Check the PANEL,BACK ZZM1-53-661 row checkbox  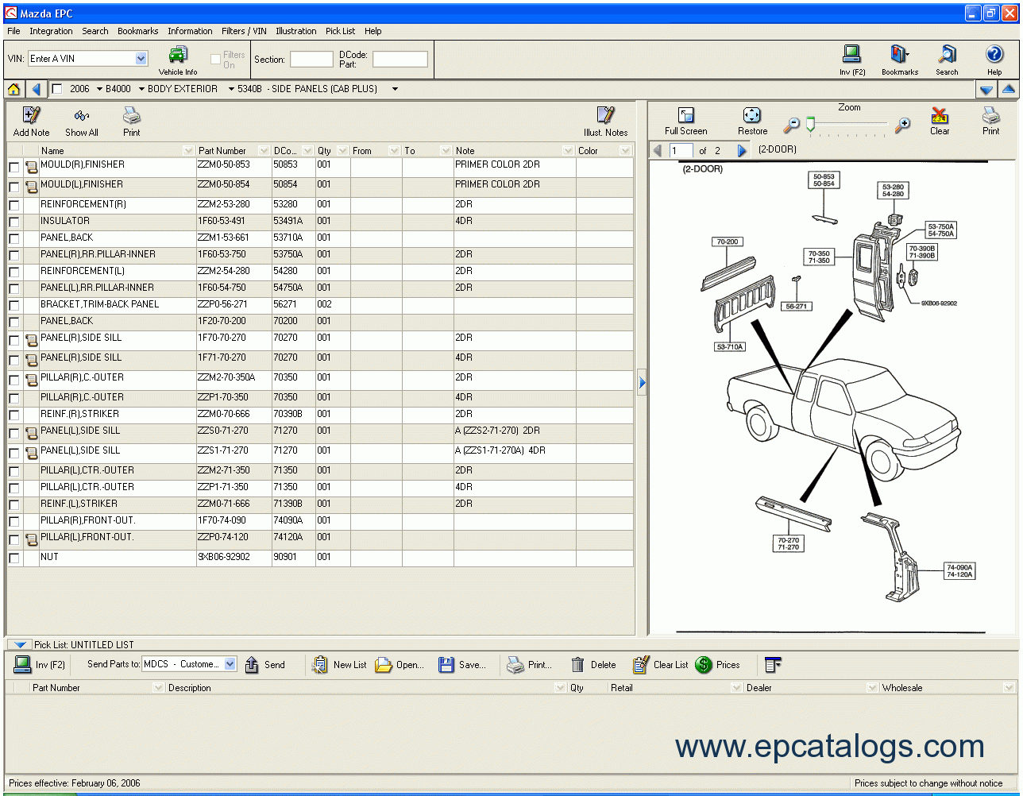[x=14, y=239]
